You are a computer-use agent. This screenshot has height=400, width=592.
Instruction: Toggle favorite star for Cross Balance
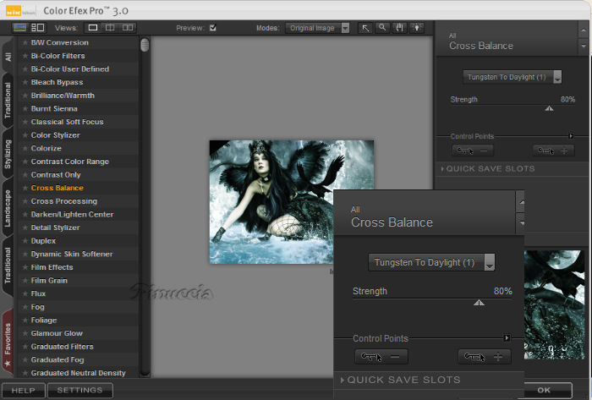(25, 188)
